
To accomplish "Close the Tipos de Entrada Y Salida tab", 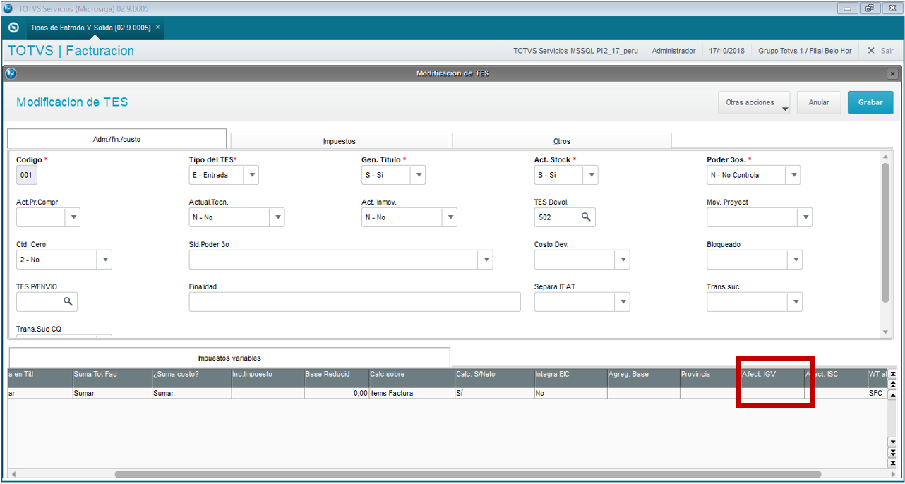I will point(158,28).
